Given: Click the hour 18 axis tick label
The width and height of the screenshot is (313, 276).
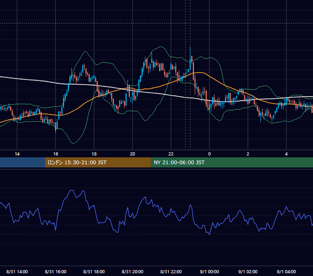Looking at the screenshot, I should pos(94,154).
